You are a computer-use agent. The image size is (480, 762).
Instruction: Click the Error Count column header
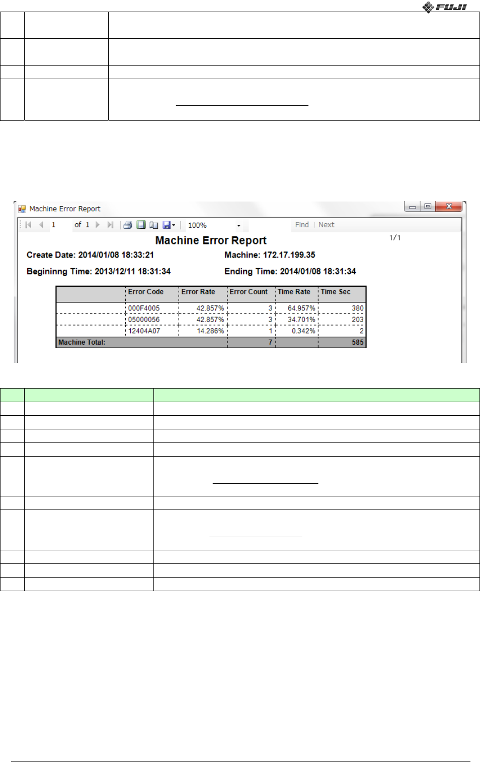click(249, 292)
